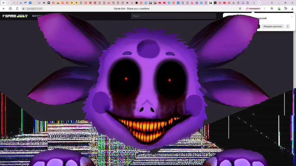The height and width of the screenshot is (166, 296).
Task: Switch to the blue swoosh icon tab
Action: [x=25, y=3]
